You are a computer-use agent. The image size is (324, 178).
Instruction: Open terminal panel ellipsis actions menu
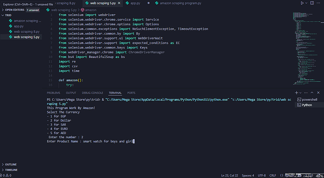click(306, 93)
